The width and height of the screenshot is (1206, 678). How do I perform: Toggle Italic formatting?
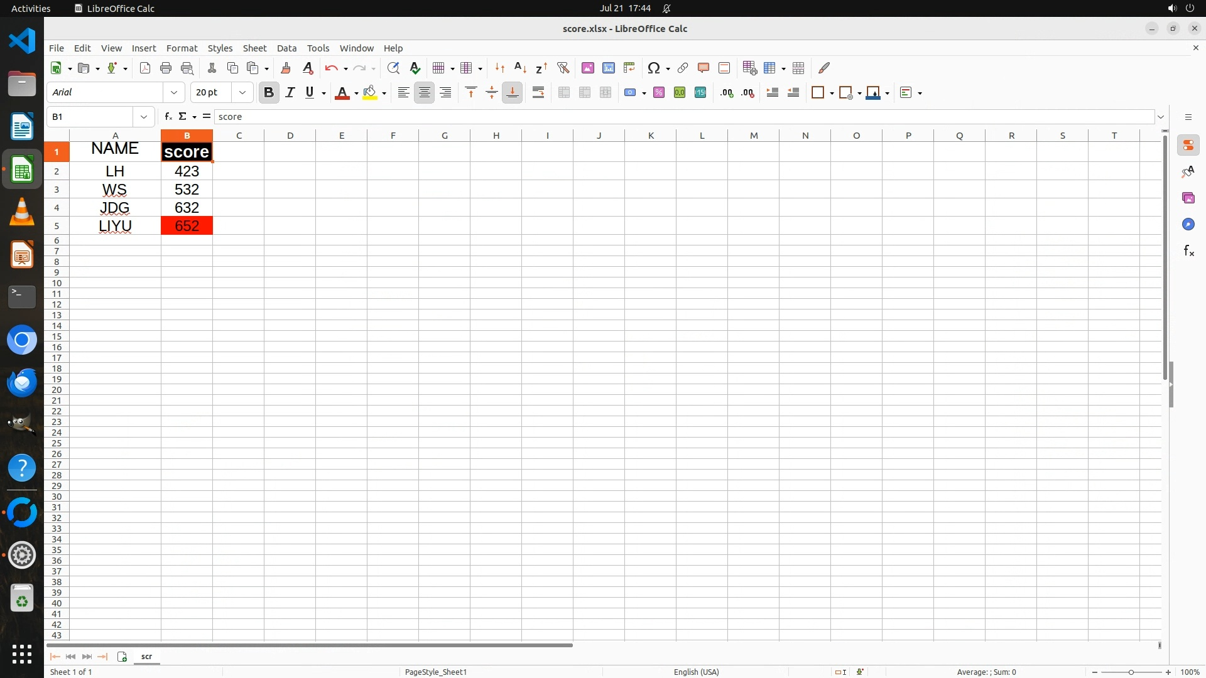pyautogui.click(x=290, y=92)
